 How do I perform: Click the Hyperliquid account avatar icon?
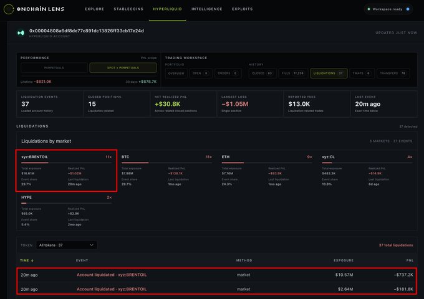(x=21, y=33)
